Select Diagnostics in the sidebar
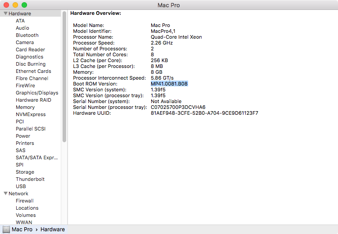This screenshot has height=234, width=338. [x=30, y=57]
